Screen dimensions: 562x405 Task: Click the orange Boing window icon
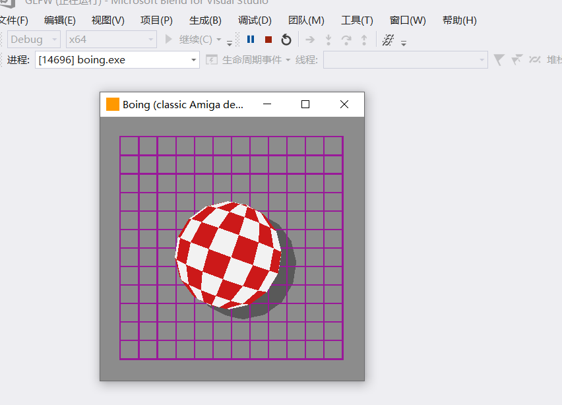point(113,104)
